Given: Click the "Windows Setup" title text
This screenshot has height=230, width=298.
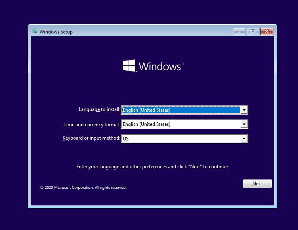Looking at the screenshot, I should (x=56, y=32).
